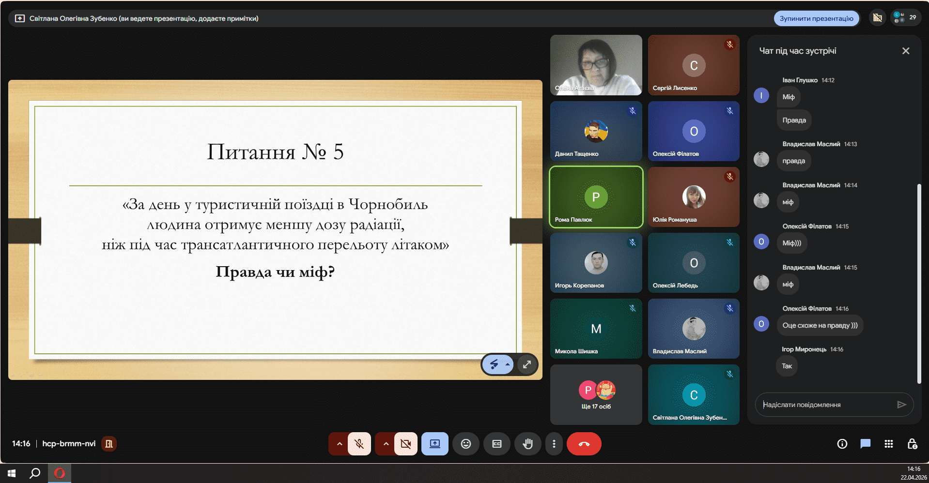Raise your hand in the meeting

pyautogui.click(x=527, y=444)
